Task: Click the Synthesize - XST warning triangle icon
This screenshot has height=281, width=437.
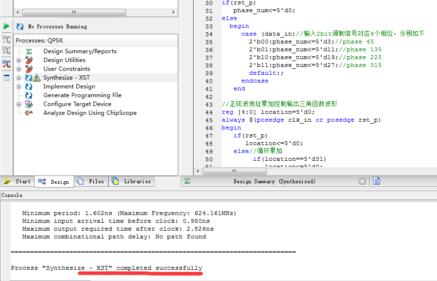Action: 37,78
